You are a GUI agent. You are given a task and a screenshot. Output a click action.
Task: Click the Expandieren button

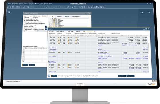click(122, 76)
